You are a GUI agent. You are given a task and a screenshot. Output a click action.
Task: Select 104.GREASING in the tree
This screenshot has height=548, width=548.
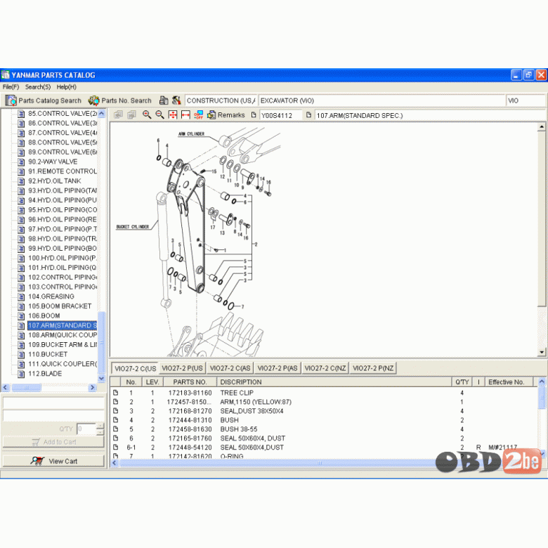click(51, 296)
